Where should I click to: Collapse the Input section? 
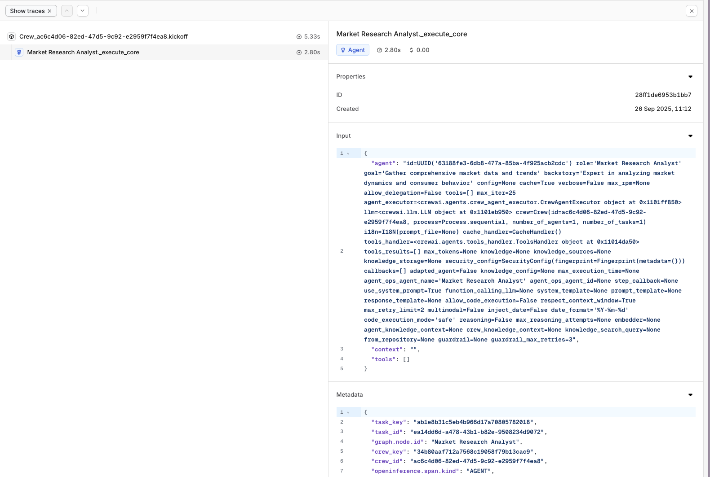[690, 136]
